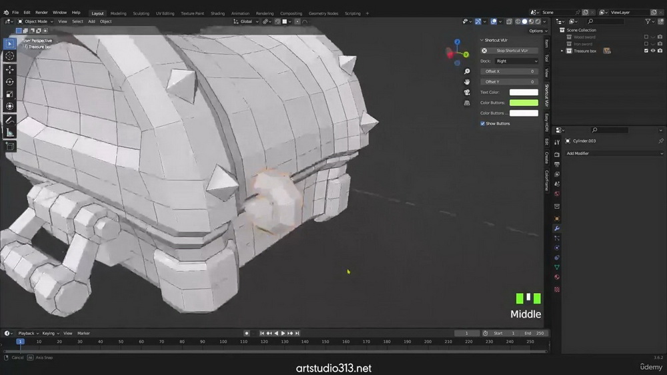Uncheck the Treasure box collection checkbox
The height and width of the screenshot is (375, 667).
646,51
